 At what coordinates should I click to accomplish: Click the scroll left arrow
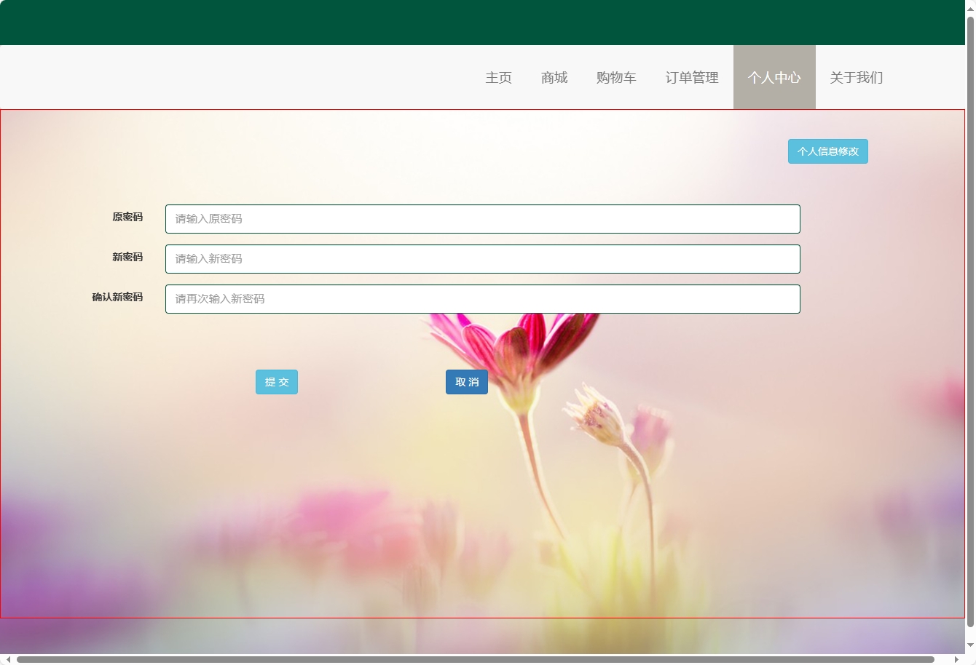[x=9, y=660]
